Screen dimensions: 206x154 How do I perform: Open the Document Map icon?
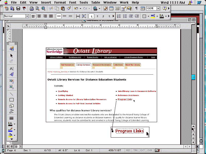click(x=129, y=8)
